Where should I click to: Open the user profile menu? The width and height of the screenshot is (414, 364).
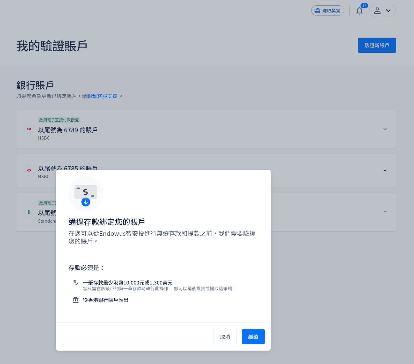pyautogui.click(x=382, y=11)
